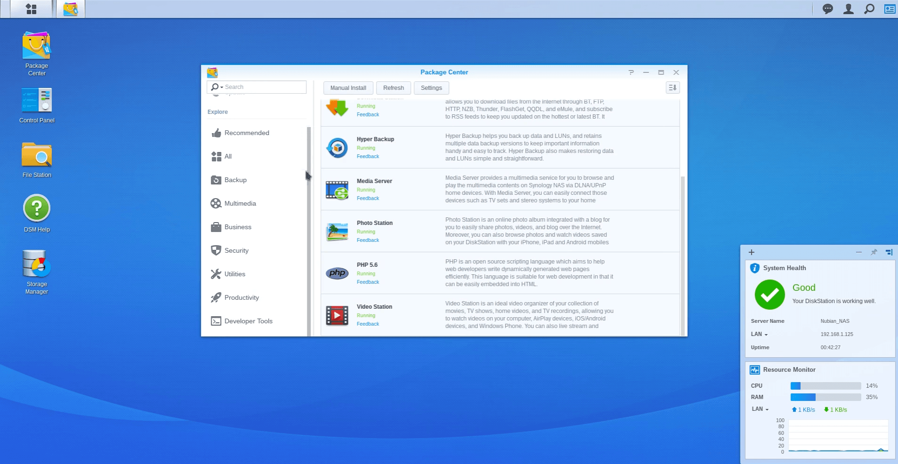This screenshot has height=464, width=898.
Task: Click the PHP 5.6 package icon
Action: (337, 273)
